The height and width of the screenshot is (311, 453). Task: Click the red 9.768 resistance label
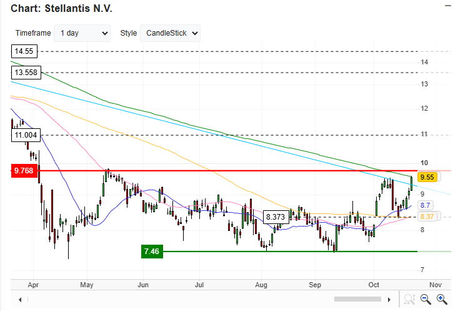click(24, 171)
